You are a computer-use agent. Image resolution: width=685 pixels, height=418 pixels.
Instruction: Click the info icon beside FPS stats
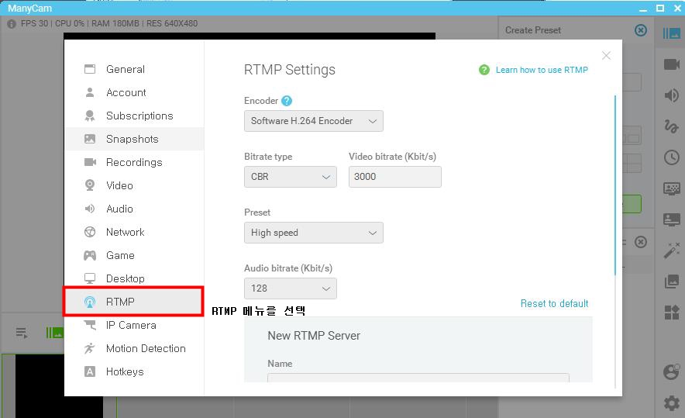[12, 24]
